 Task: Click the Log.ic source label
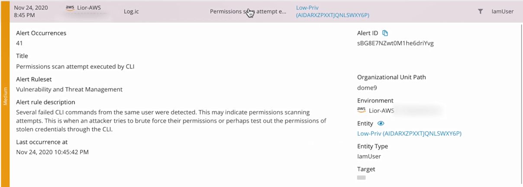(x=131, y=12)
